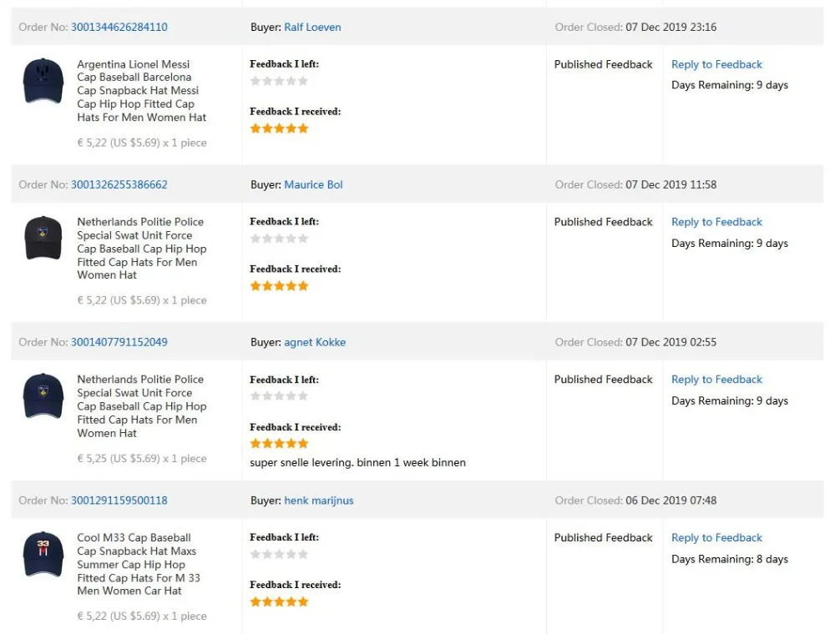View buyer henk marijnus's profile

pos(318,501)
